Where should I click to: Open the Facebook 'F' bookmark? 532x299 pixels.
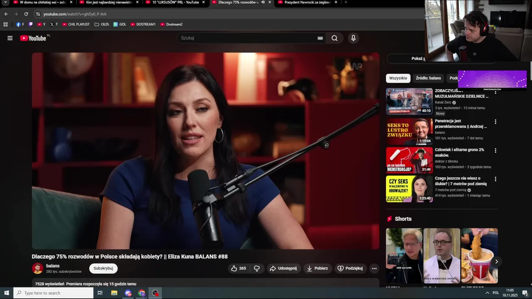click(20, 24)
